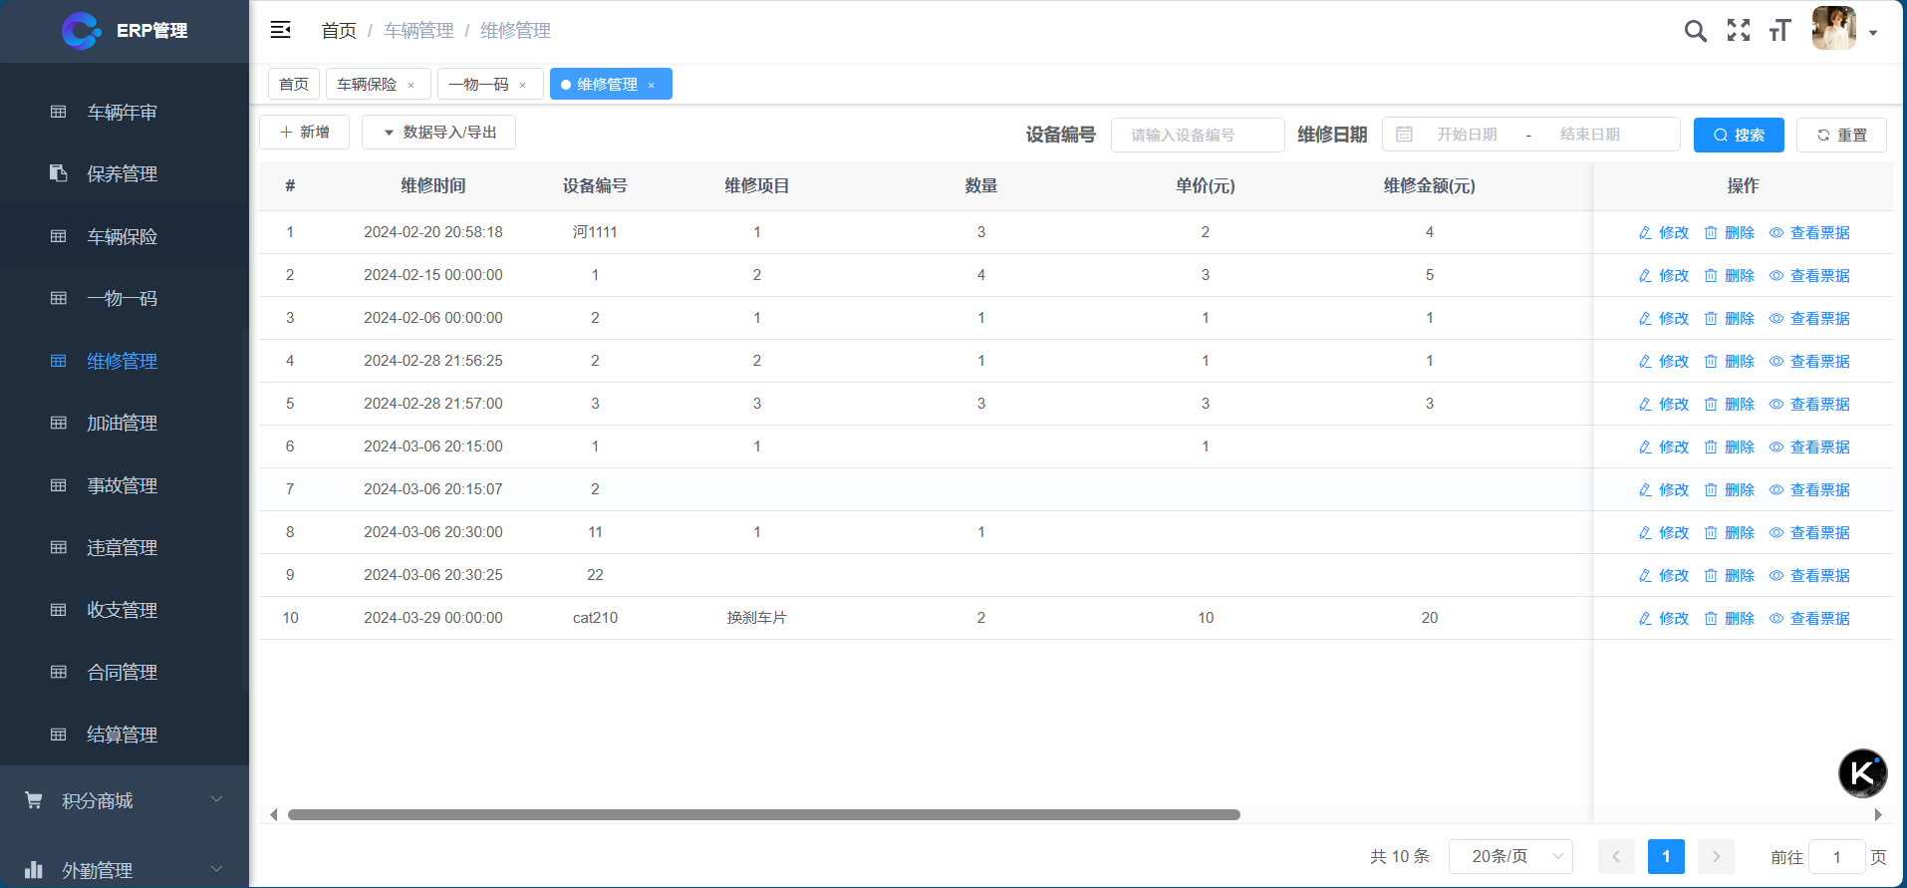Open the 20条/页 page size dropdown
Image resolution: width=1907 pixels, height=888 pixels.
click(1510, 856)
